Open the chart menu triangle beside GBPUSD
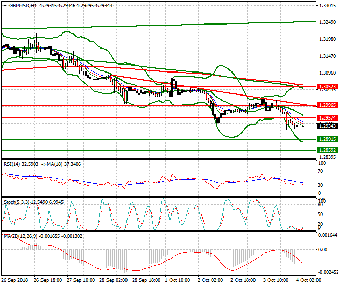Screen dimensions: 338x286 coord(5,6)
